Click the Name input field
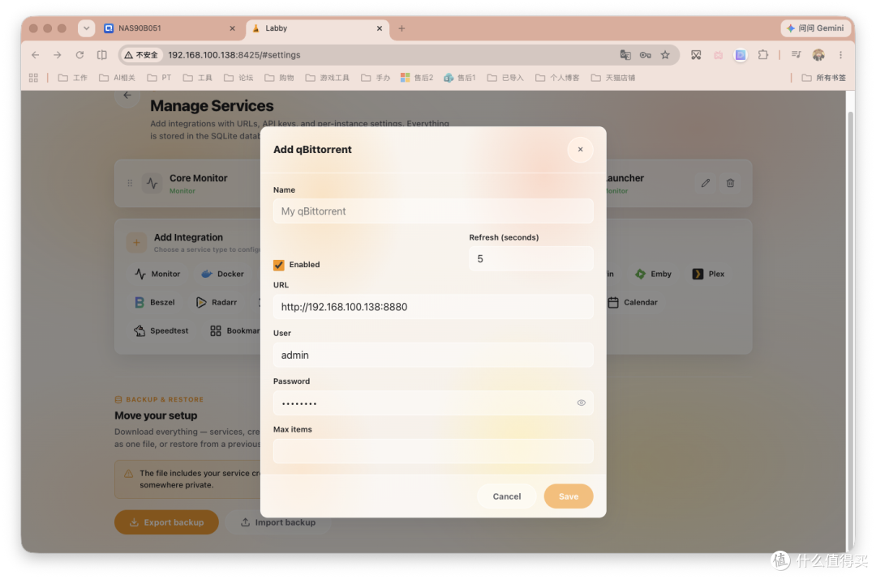The image size is (876, 579). [x=433, y=211]
